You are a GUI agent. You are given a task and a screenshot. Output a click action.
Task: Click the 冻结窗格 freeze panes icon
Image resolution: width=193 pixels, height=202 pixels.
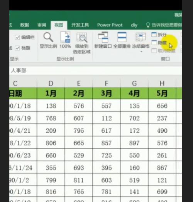pyautogui.click(x=141, y=37)
